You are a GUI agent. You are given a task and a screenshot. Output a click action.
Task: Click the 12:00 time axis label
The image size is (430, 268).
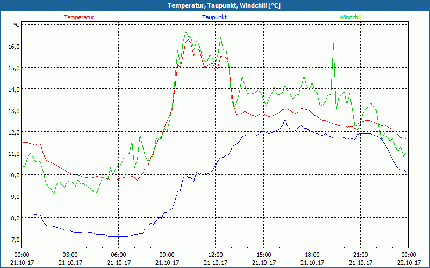tap(215, 255)
